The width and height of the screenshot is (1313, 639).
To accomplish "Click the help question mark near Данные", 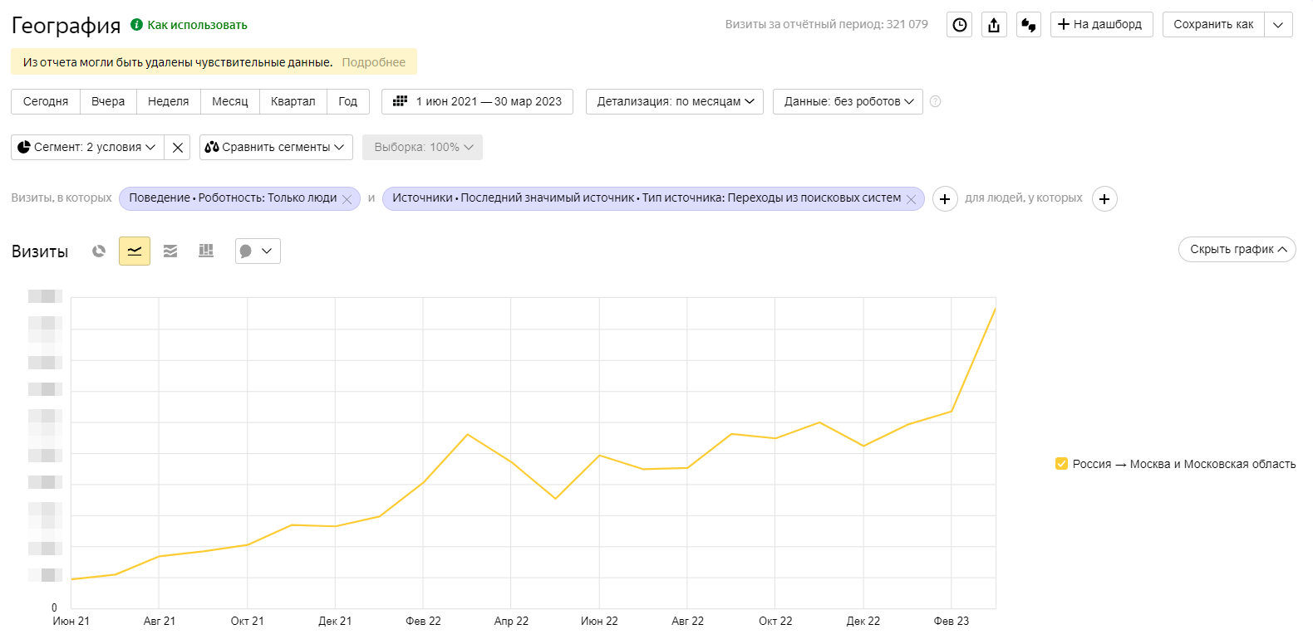I will [x=935, y=101].
